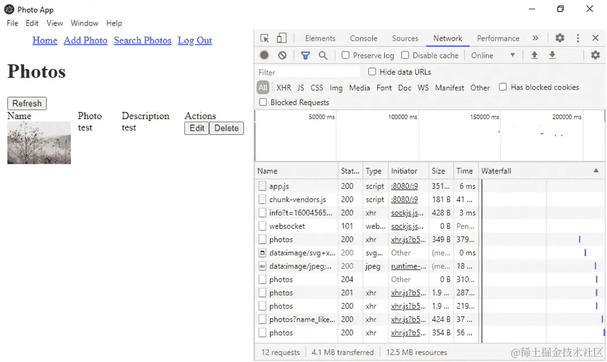Check Hide data URLs
The height and width of the screenshot is (362, 607).
tap(372, 72)
